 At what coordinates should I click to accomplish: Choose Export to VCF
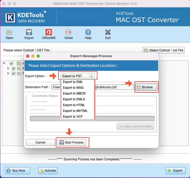pyautogui.click(x=73, y=117)
